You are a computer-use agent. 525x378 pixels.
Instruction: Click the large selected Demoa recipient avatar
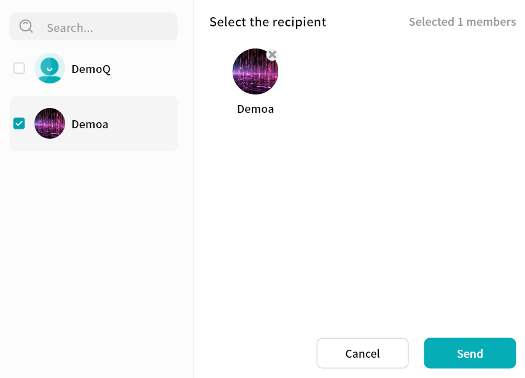click(x=255, y=72)
